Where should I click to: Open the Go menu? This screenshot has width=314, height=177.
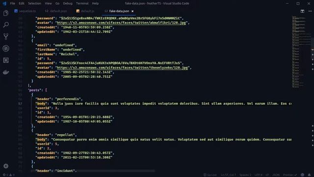tap(57, 3)
